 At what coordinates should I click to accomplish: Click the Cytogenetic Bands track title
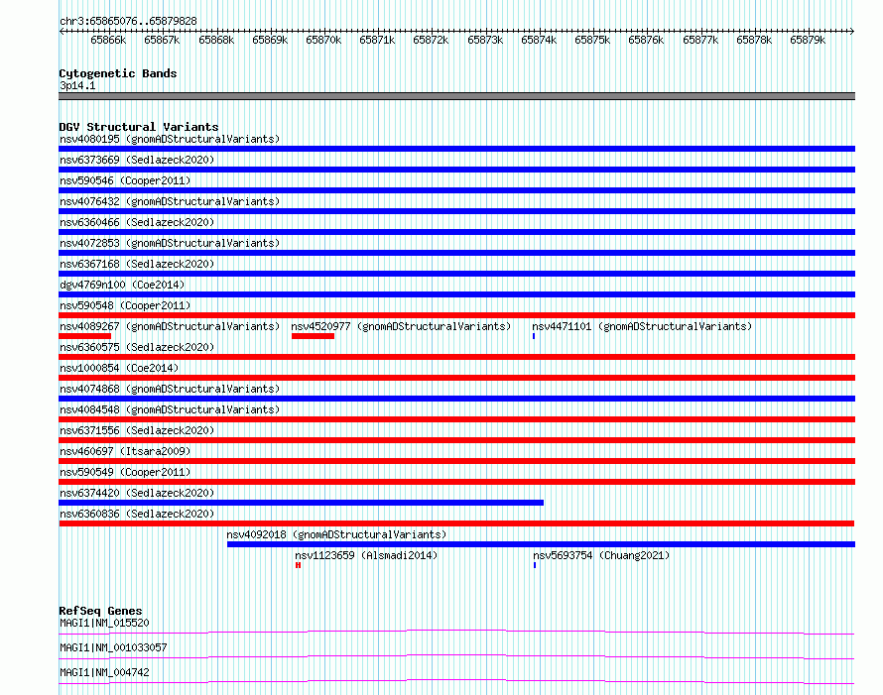pos(118,73)
